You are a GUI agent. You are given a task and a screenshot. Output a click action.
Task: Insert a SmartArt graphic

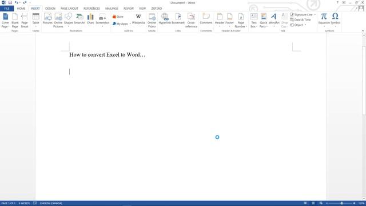[79, 19]
